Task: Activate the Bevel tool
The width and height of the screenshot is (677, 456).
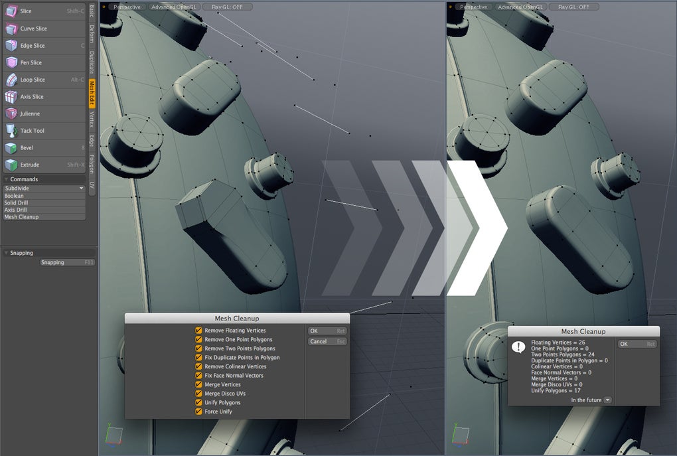Action: click(44, 147)
